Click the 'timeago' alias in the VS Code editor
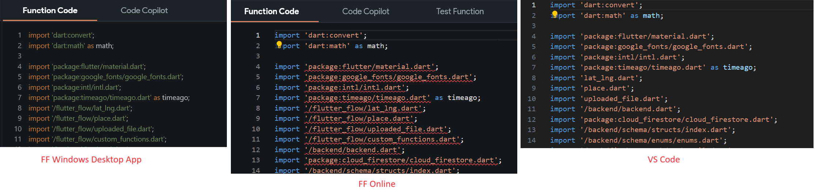This screenshot has width=815, height=193. (x=738, y=67)
